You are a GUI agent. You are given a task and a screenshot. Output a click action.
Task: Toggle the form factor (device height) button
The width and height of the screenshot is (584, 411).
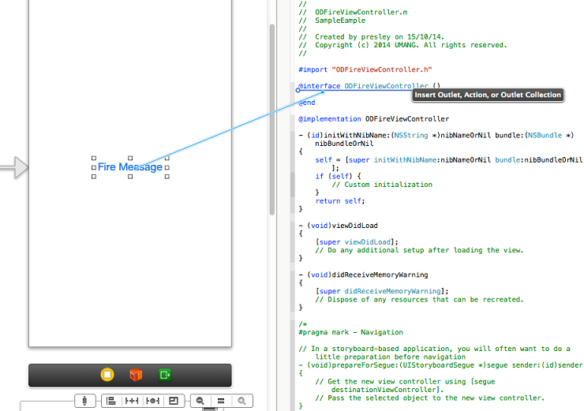click(85, 401)
